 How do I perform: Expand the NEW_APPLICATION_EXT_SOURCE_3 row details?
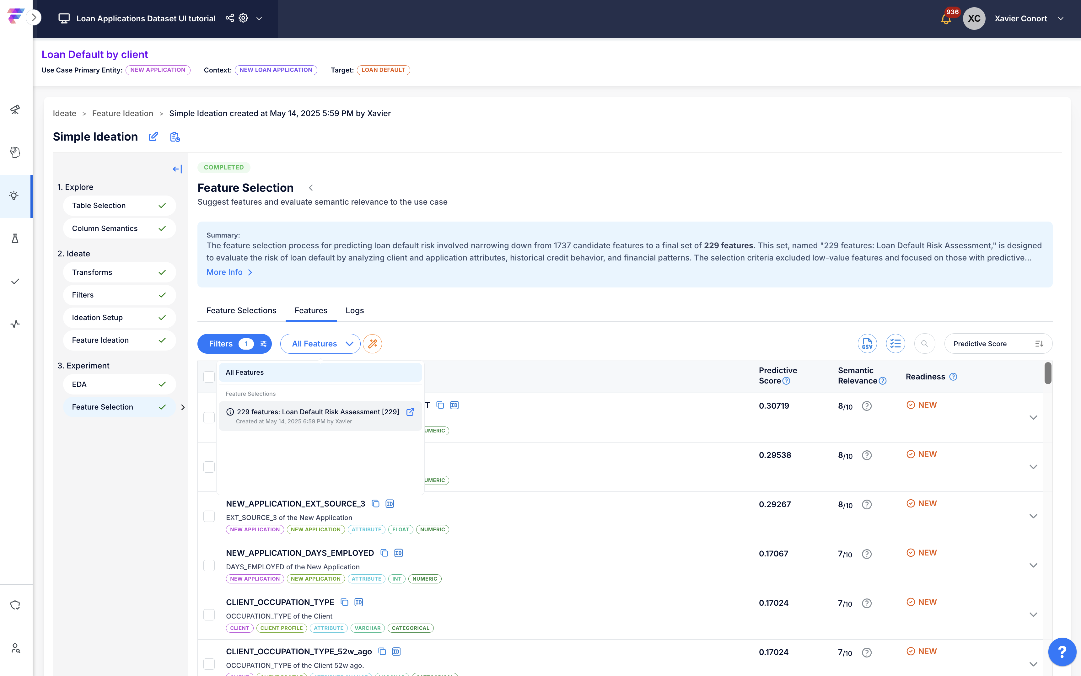pyautogui.click(x=1033, y=516)
